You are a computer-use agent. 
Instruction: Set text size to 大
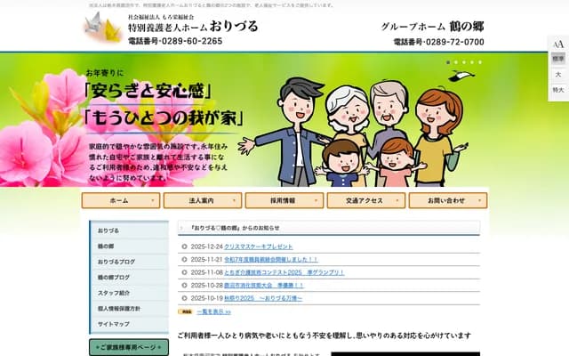[558, 74]
